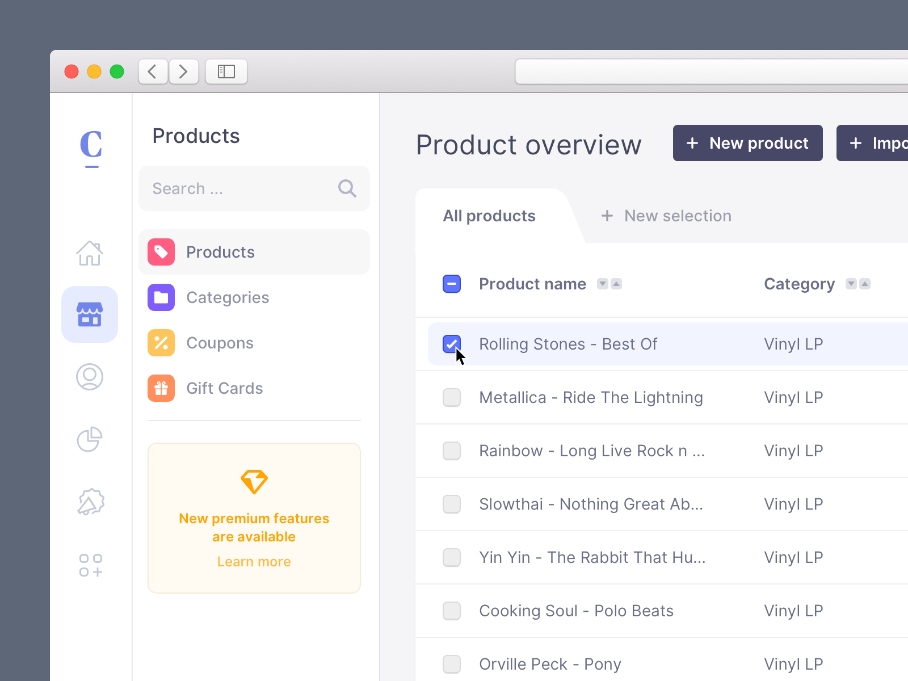
Task: Click the Import button
Action: tap(872, 143)
